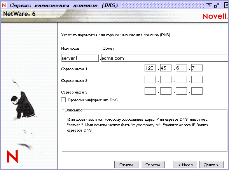Click the instruction text about DNS parameters
This screenshot has width=229, height=170.
pos(116,35)
